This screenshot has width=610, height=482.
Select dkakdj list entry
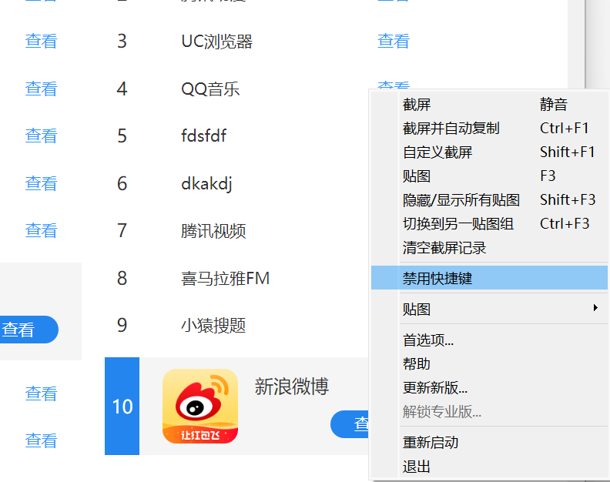click(206, 183)
